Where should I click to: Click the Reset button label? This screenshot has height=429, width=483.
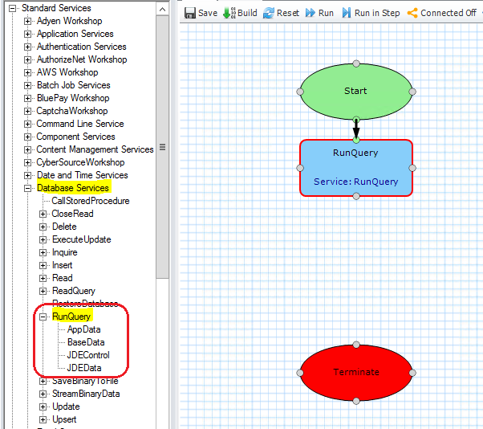(x=288, y=13)
